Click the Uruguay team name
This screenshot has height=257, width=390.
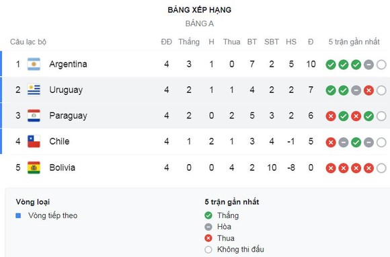[66, 89]
